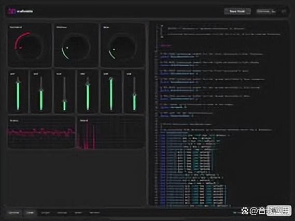This screenshot has width=295, height=221.
Task: Select the first tab in the bottom bar
Action: [14, 213]
